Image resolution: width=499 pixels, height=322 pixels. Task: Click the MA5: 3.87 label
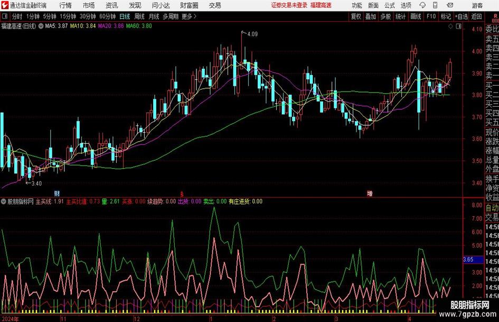pos(57,26)
